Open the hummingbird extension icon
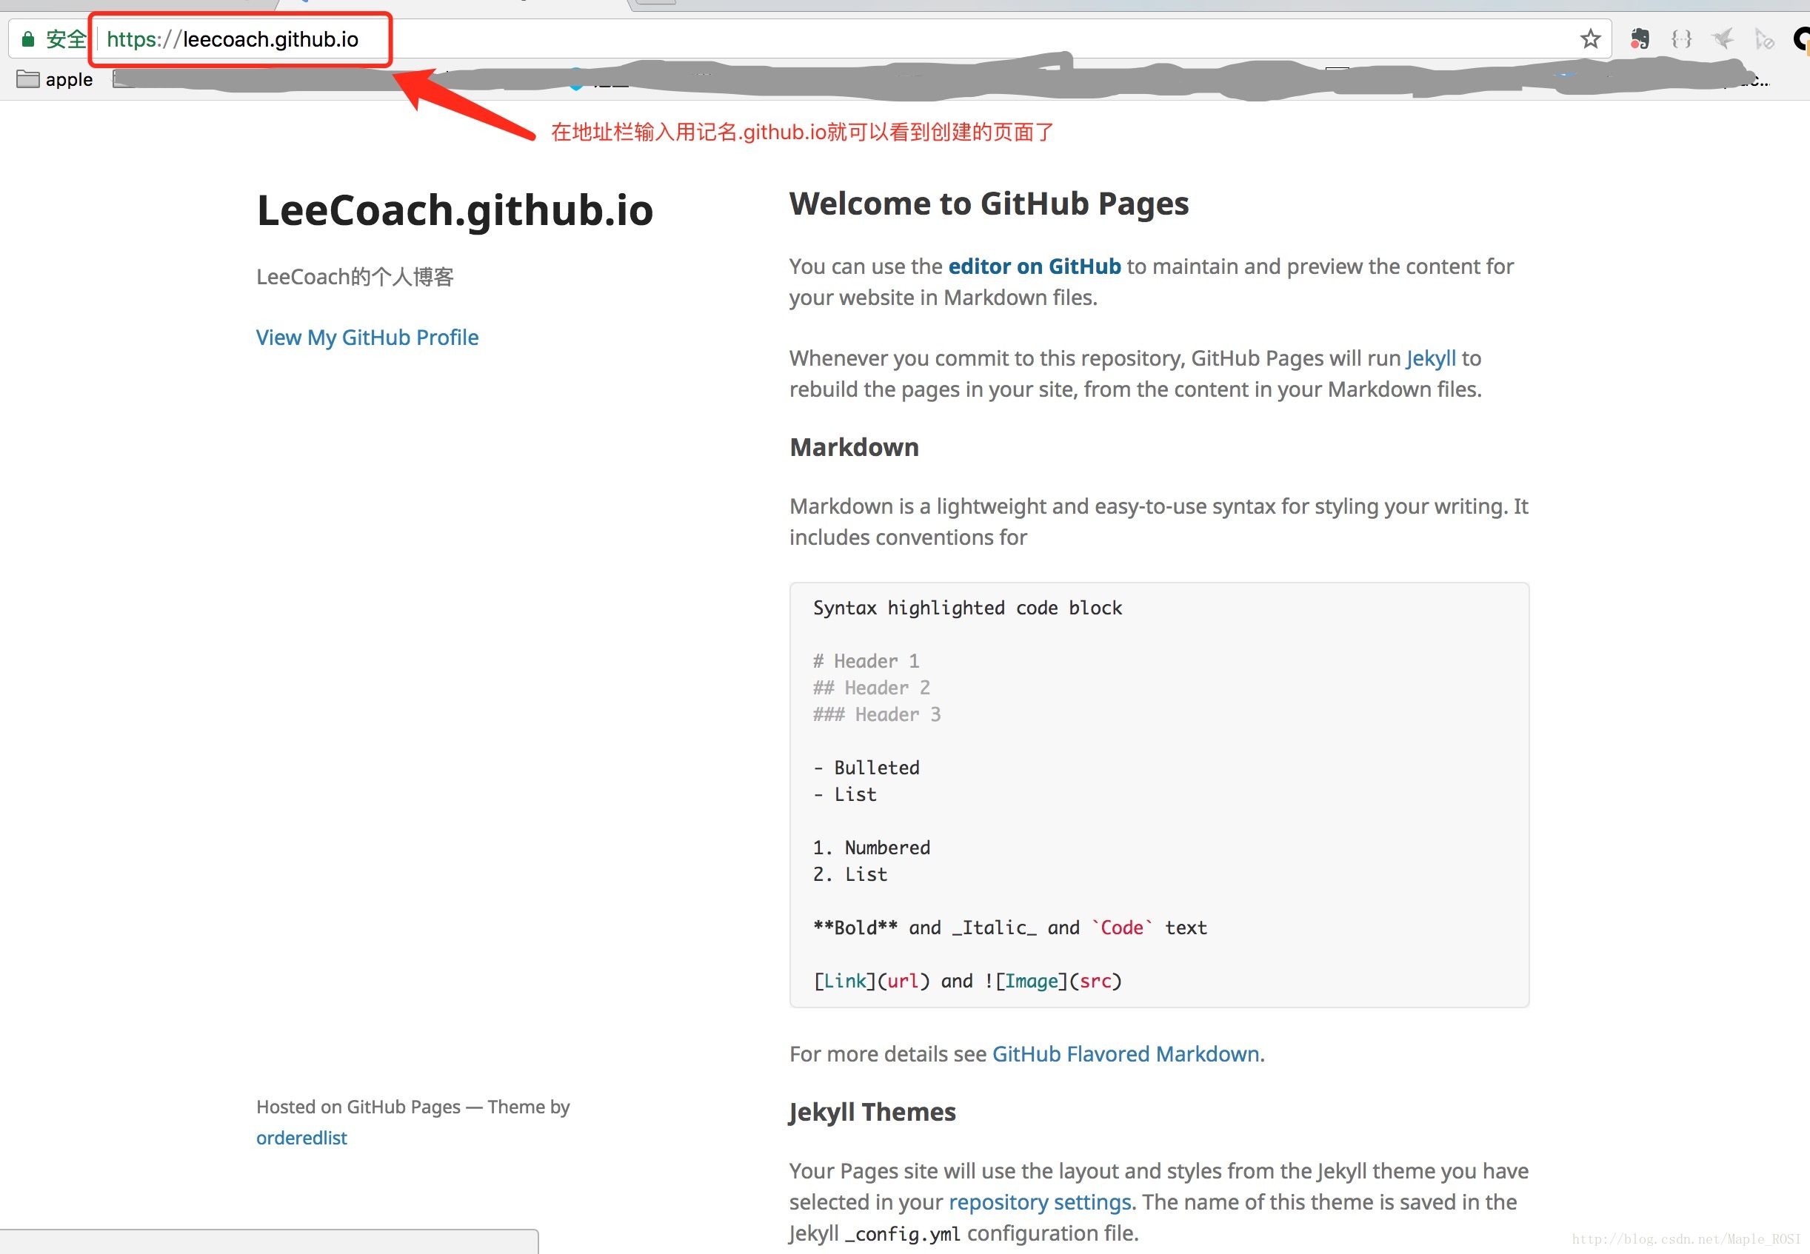1810x1254 pixels. click(x=1723, y=39)
